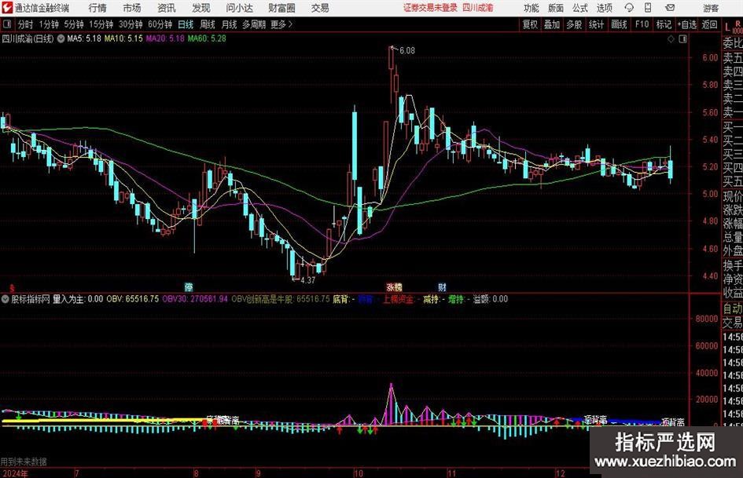Open the 发现 menu
The height and width of the screenshot is (478, 743).
(x=201, y=8)
